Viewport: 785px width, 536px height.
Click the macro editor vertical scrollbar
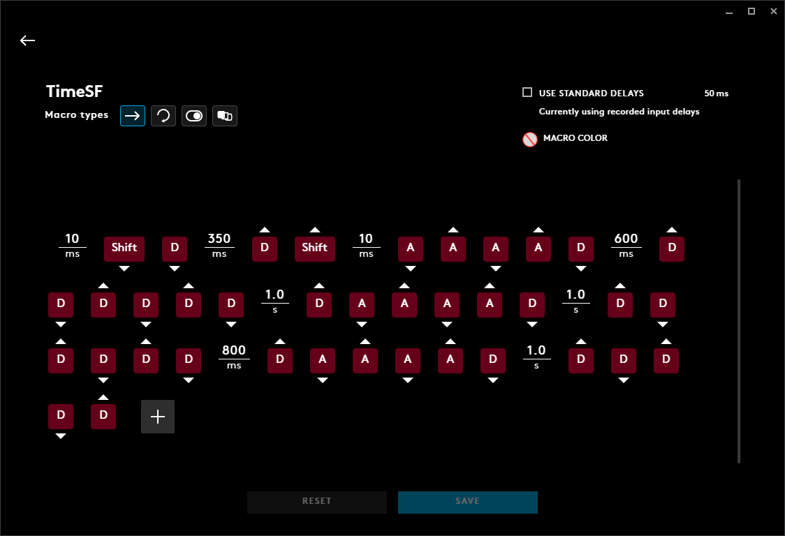[739, 321]
